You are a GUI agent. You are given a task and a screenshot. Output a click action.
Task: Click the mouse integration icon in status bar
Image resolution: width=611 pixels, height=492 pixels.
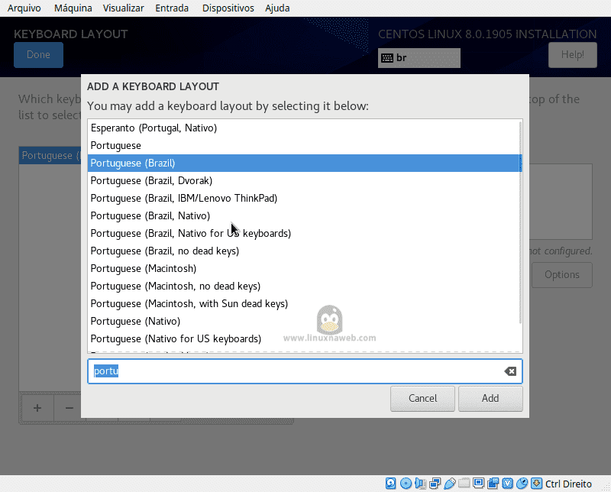[522, 484]
